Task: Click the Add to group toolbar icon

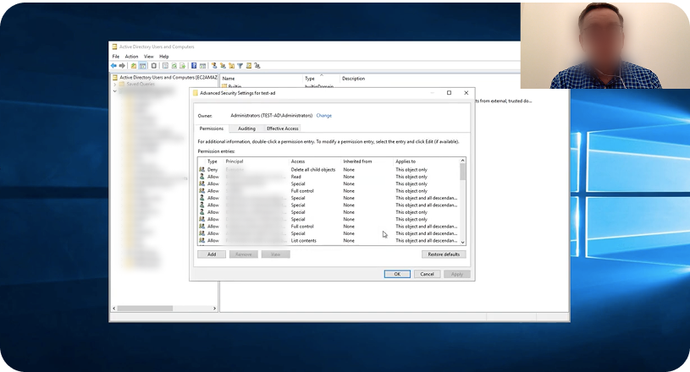Action: [257, 66]
